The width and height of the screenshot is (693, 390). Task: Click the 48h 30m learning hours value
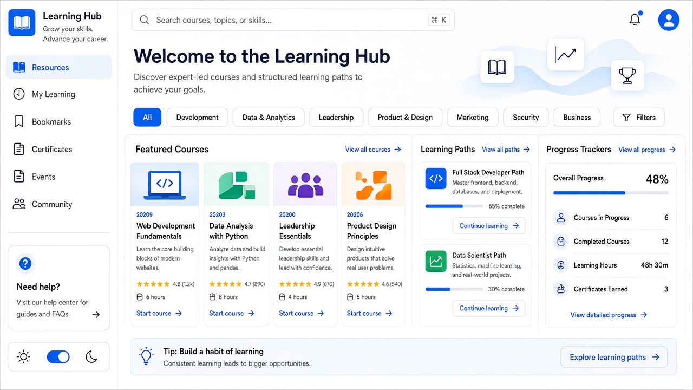point(655,265)
